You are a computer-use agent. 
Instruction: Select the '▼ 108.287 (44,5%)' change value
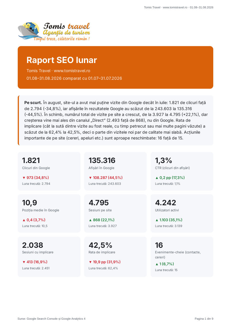coord(105,178)
